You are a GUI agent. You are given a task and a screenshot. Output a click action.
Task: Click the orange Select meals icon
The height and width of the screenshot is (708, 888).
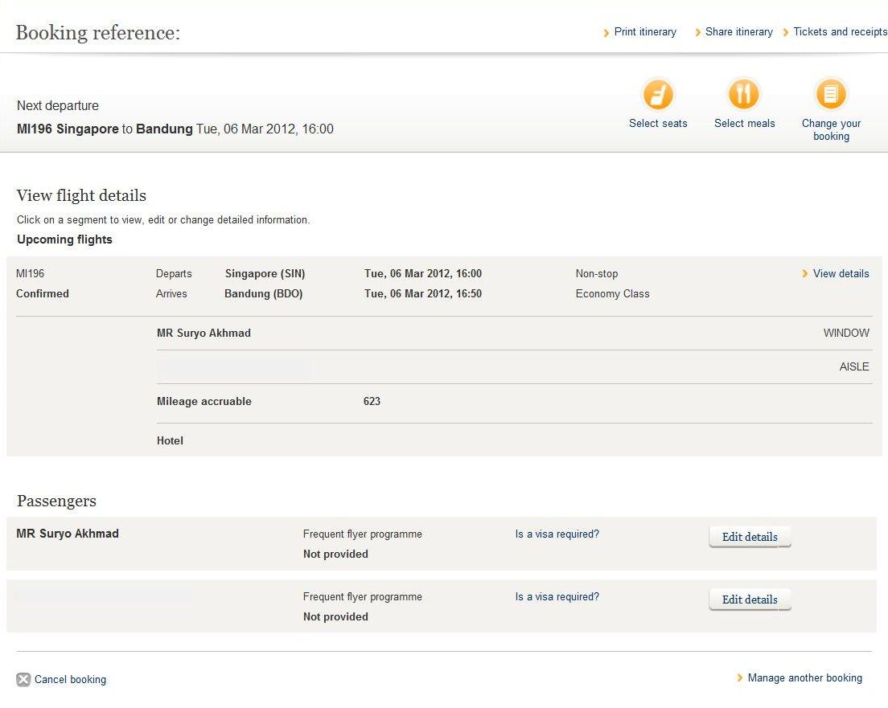click(744, 95)
